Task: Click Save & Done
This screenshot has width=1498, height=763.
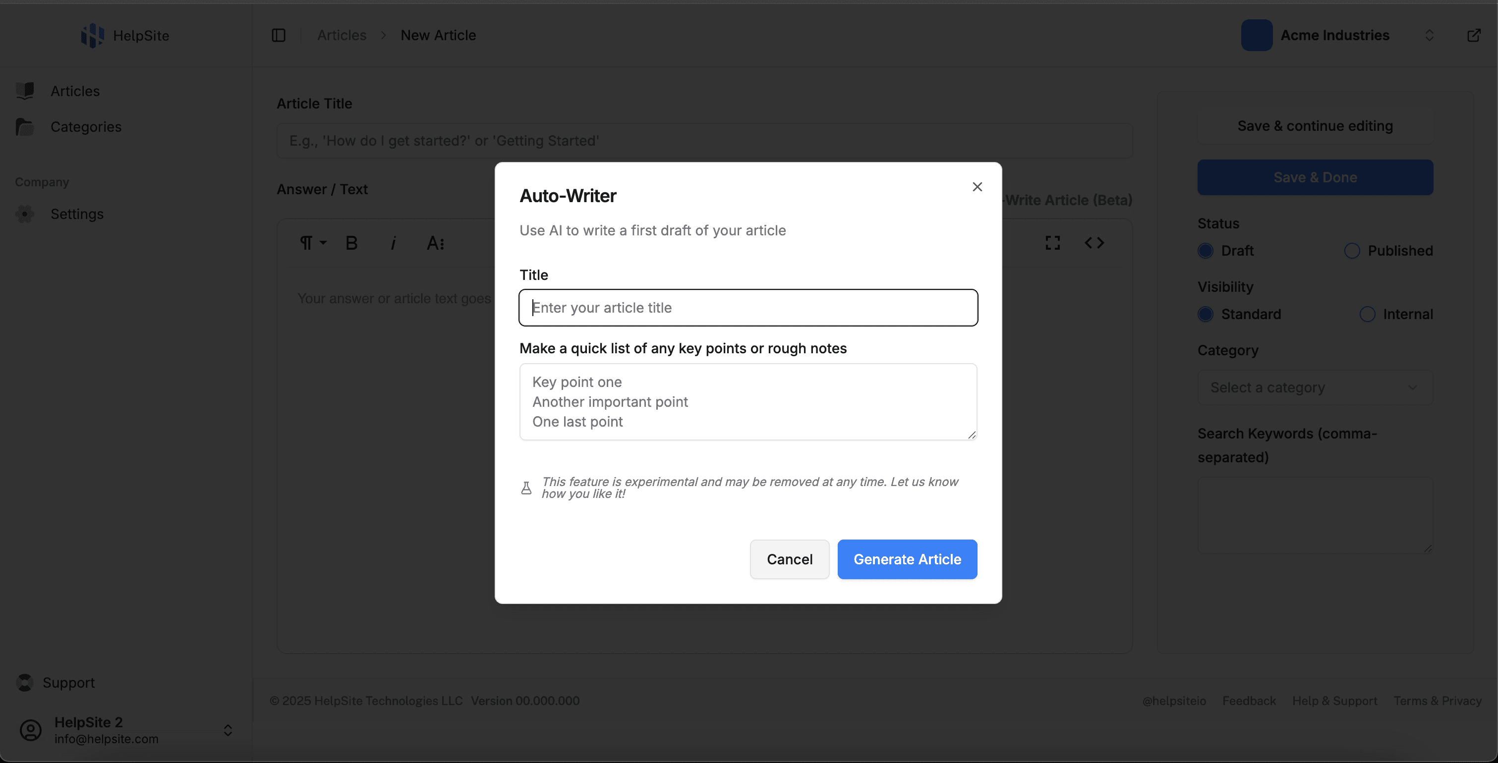Action: pos(1314,177)
